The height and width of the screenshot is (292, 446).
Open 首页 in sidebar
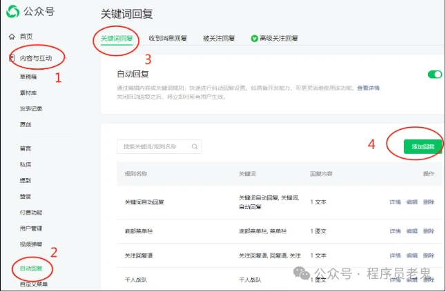point(26,37)
